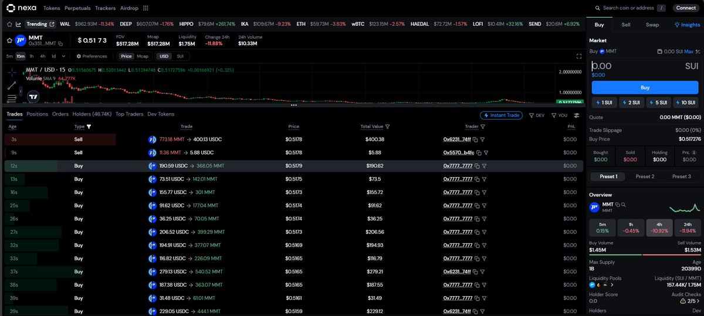
Task: Click the Connect wallet button
Action: click(x=686, y=8)
